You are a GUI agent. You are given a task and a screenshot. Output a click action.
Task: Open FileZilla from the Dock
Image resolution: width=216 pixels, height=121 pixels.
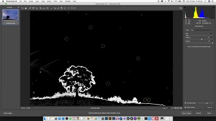point(157,119)
